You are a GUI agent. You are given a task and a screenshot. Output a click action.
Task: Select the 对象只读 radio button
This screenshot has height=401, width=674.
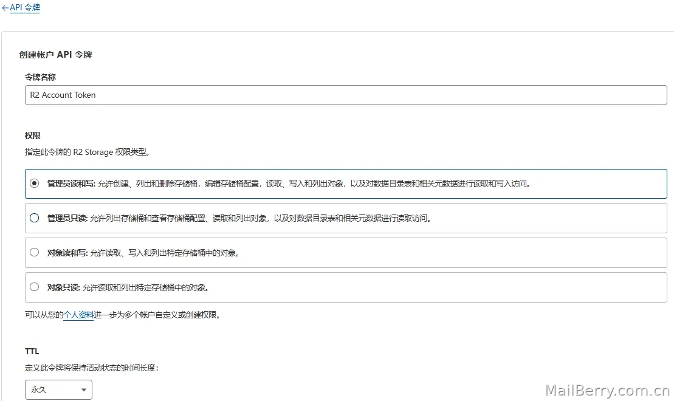click(35, 287)
